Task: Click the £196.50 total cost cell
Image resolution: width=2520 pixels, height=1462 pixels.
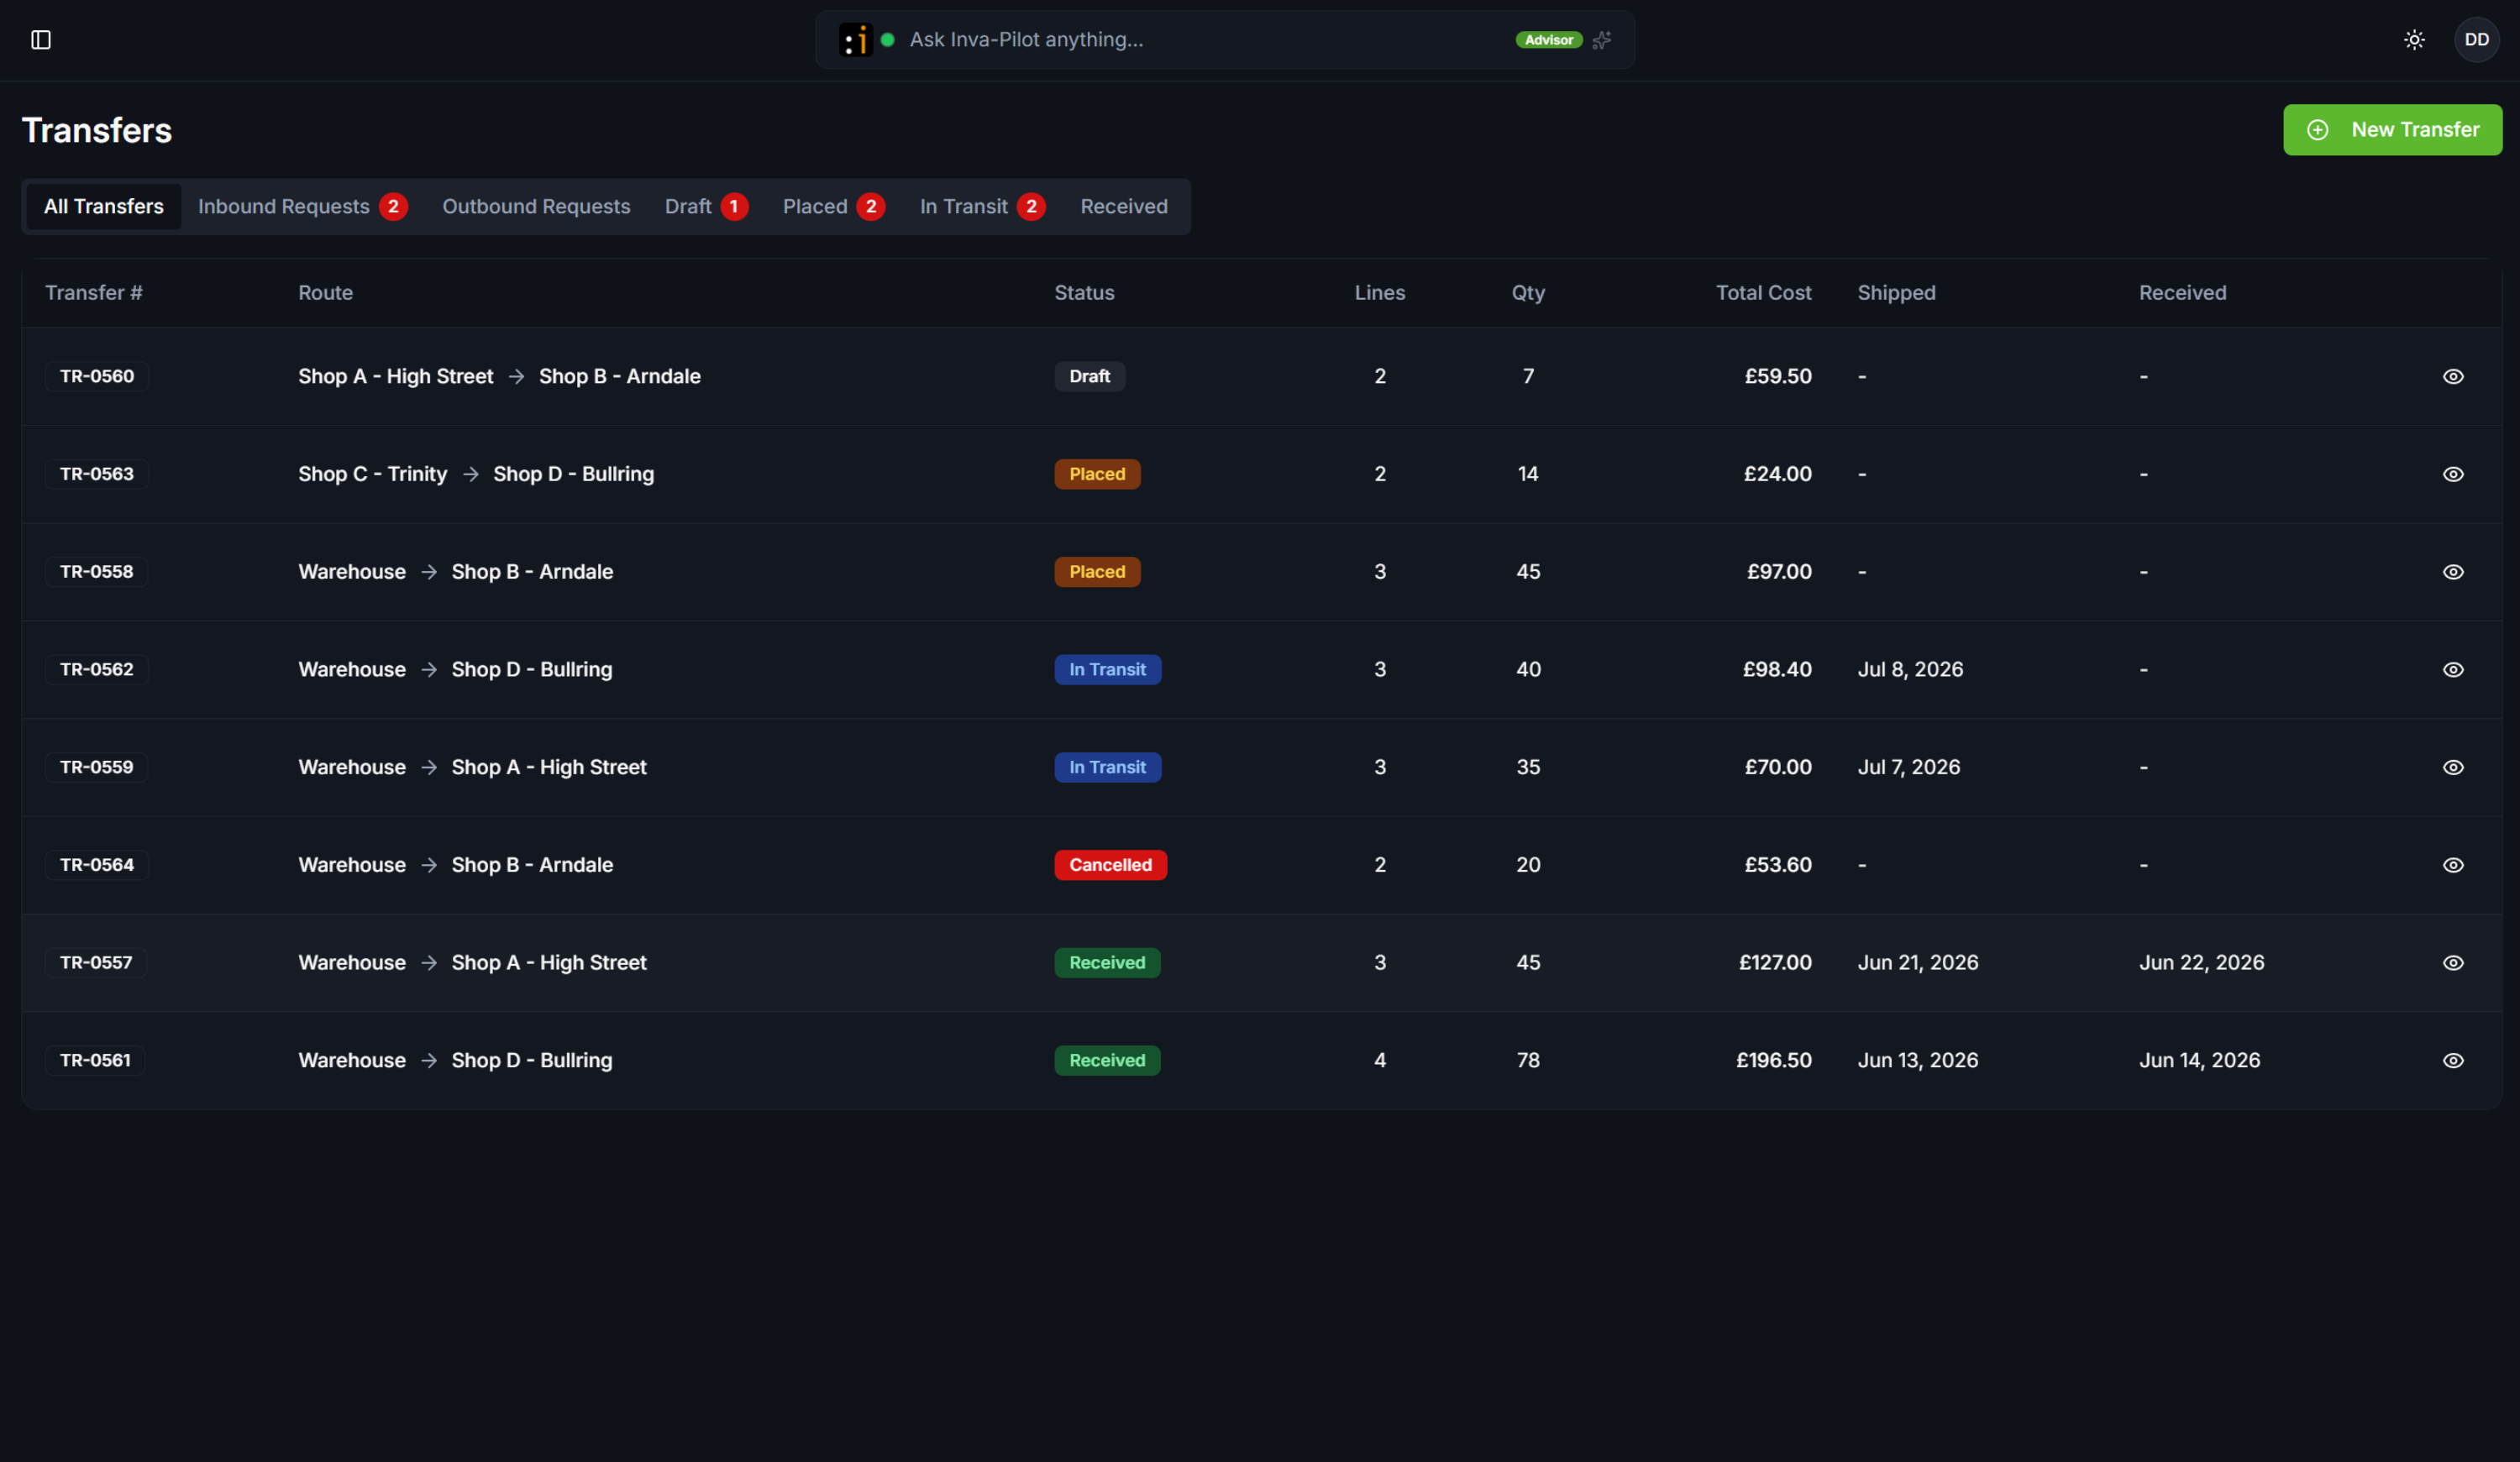Action: pyautogui.click(x=1773, y=1060)
